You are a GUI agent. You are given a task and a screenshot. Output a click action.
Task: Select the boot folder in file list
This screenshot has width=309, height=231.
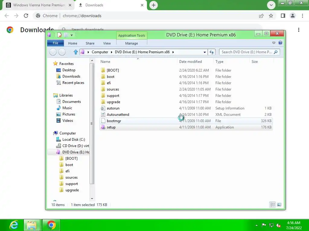pyautogui.click(x=186, y=77)
